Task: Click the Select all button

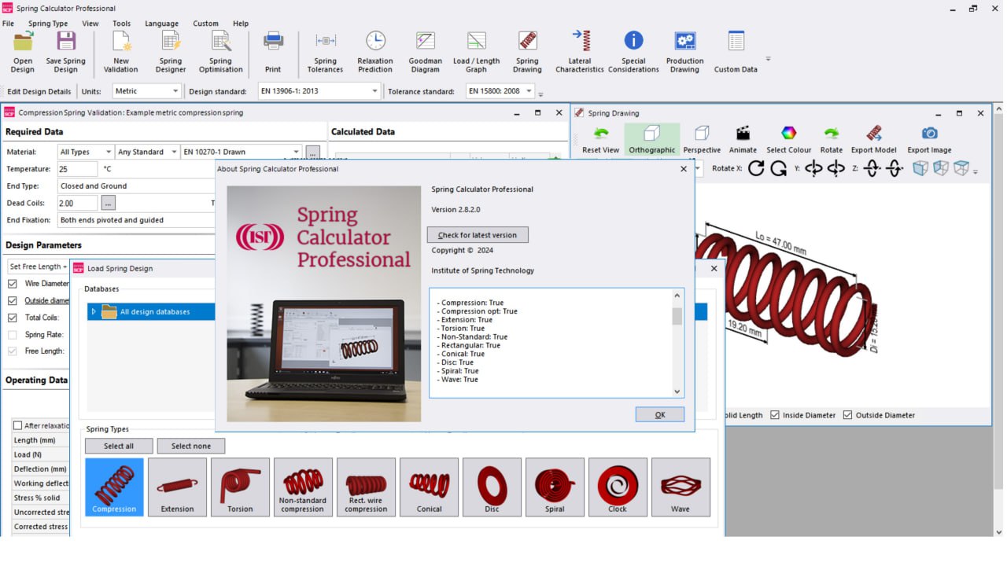Action: pyautogui.click(x=119, y=446)
